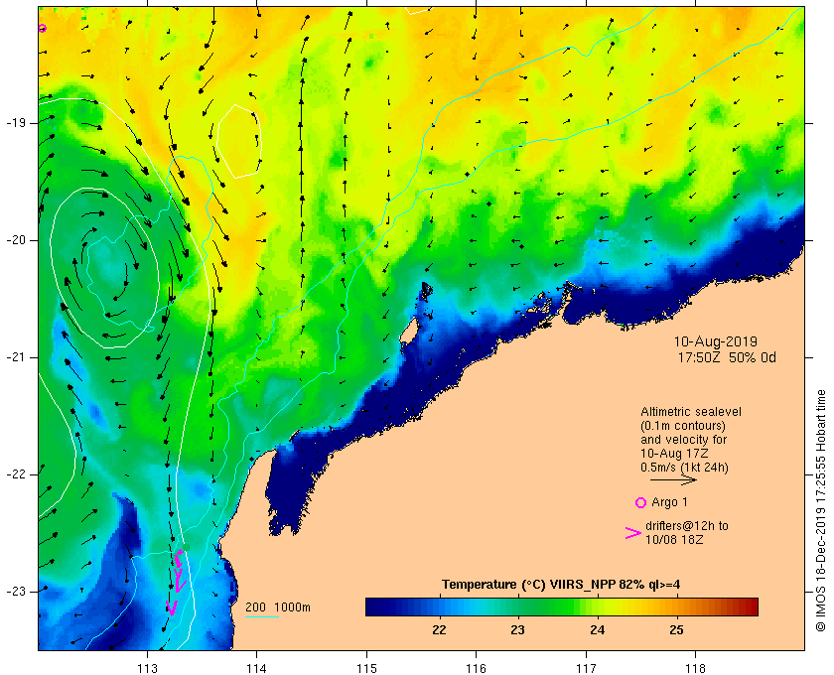
Task: Click the latitude label -19
Action: point(16,123)
